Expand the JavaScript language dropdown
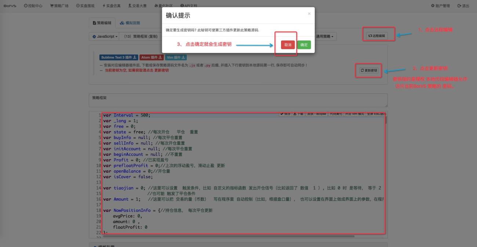477x247 pixels. tap(105, 37)
